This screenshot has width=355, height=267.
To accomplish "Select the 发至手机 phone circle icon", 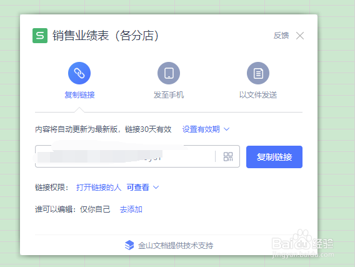I will click(x=169, y=73).
